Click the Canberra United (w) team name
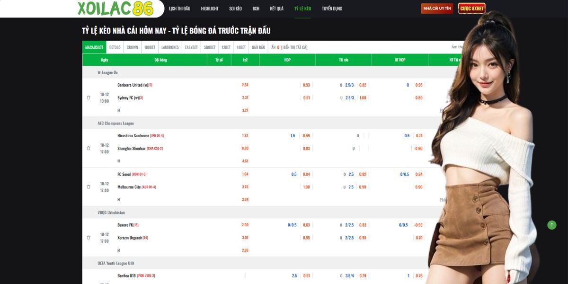 (x=133, y=85)
